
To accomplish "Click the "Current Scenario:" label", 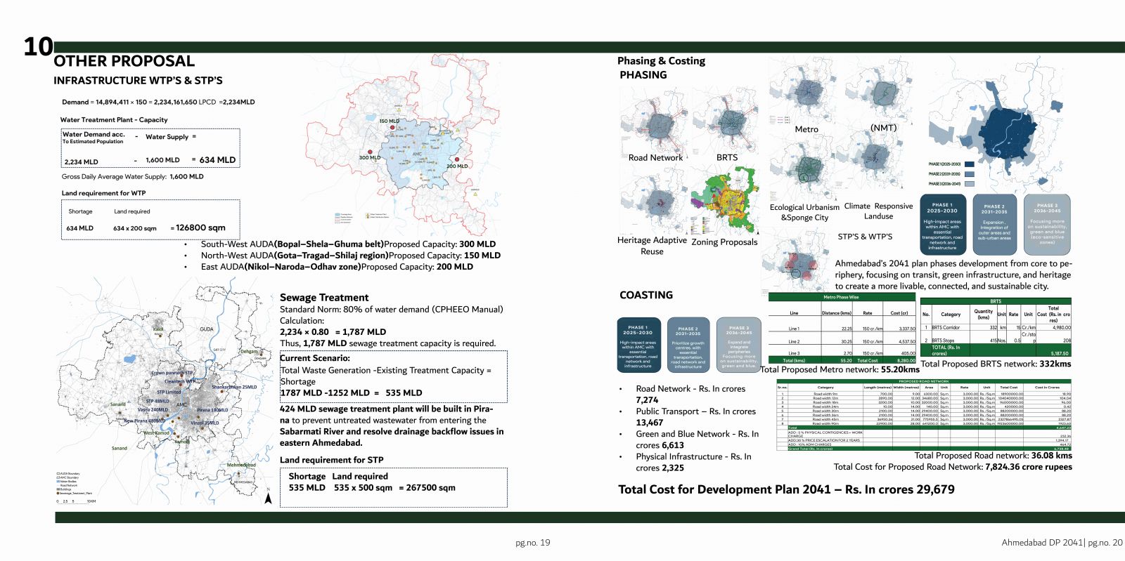I will [315, 358].
